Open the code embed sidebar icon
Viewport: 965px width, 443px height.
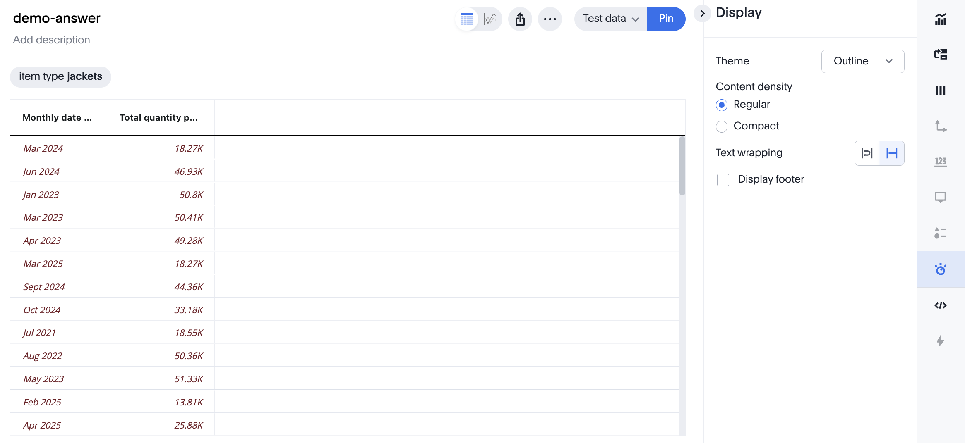941,305
